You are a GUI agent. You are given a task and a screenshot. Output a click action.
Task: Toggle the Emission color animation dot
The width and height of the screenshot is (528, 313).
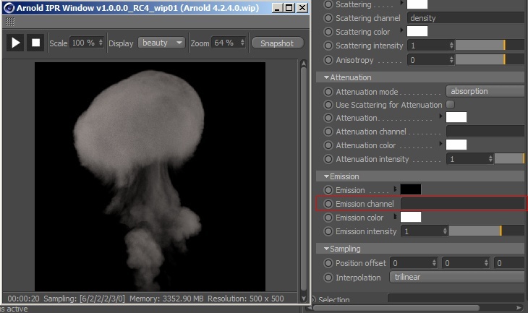328,218
